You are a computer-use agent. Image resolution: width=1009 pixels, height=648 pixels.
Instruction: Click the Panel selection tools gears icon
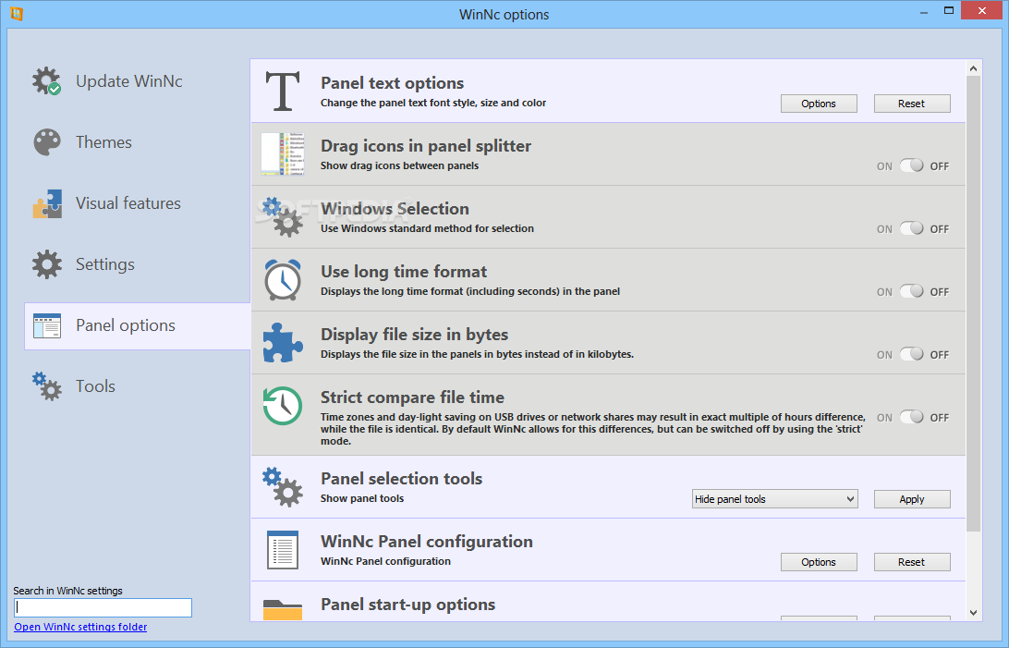tap(283, 487)
